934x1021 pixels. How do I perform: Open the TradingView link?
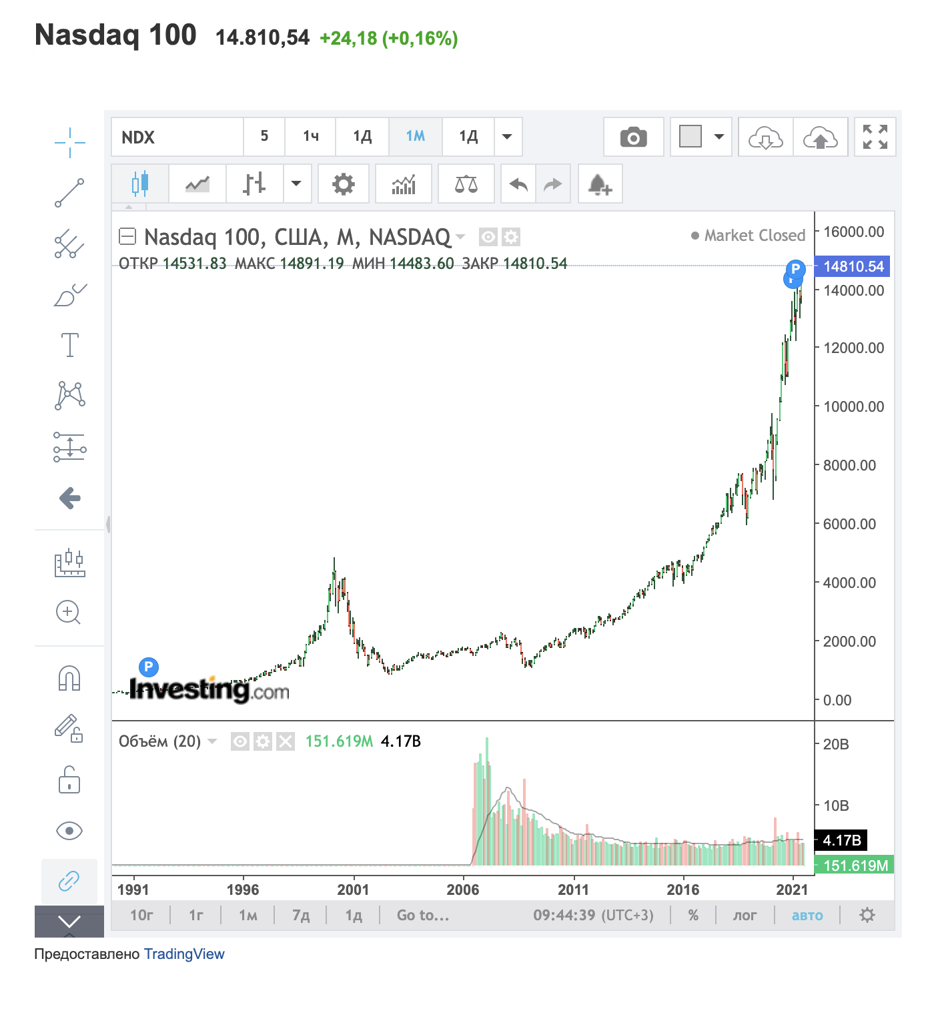tap(184, 954)
